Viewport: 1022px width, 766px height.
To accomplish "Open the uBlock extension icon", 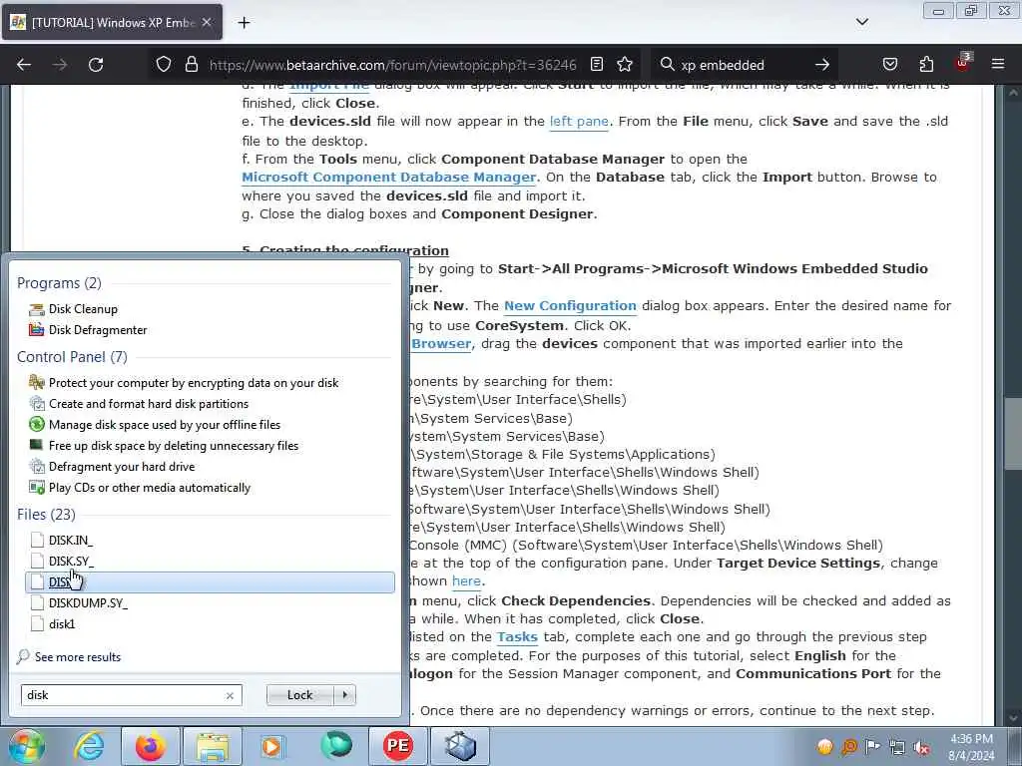I will tap(963, 63).
